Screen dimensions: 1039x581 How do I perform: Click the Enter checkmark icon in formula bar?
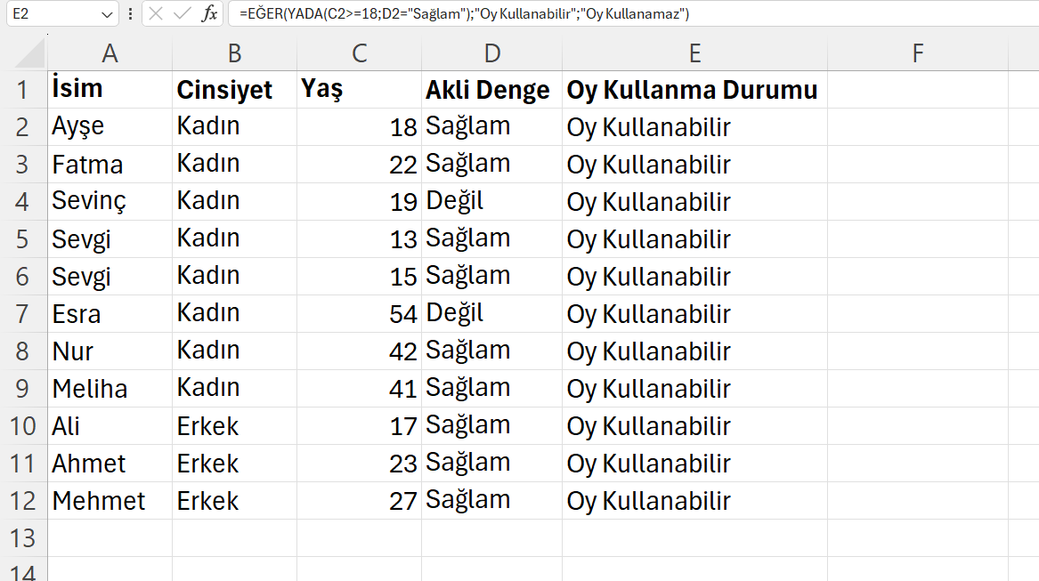pyautogui.click(x=183, y=14)
